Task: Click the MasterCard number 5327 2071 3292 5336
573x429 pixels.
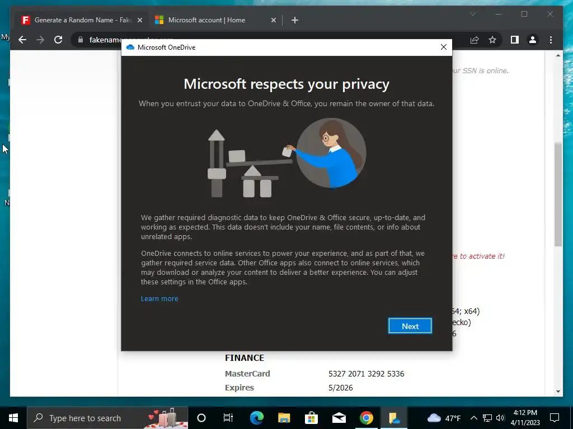Action: 366,374
